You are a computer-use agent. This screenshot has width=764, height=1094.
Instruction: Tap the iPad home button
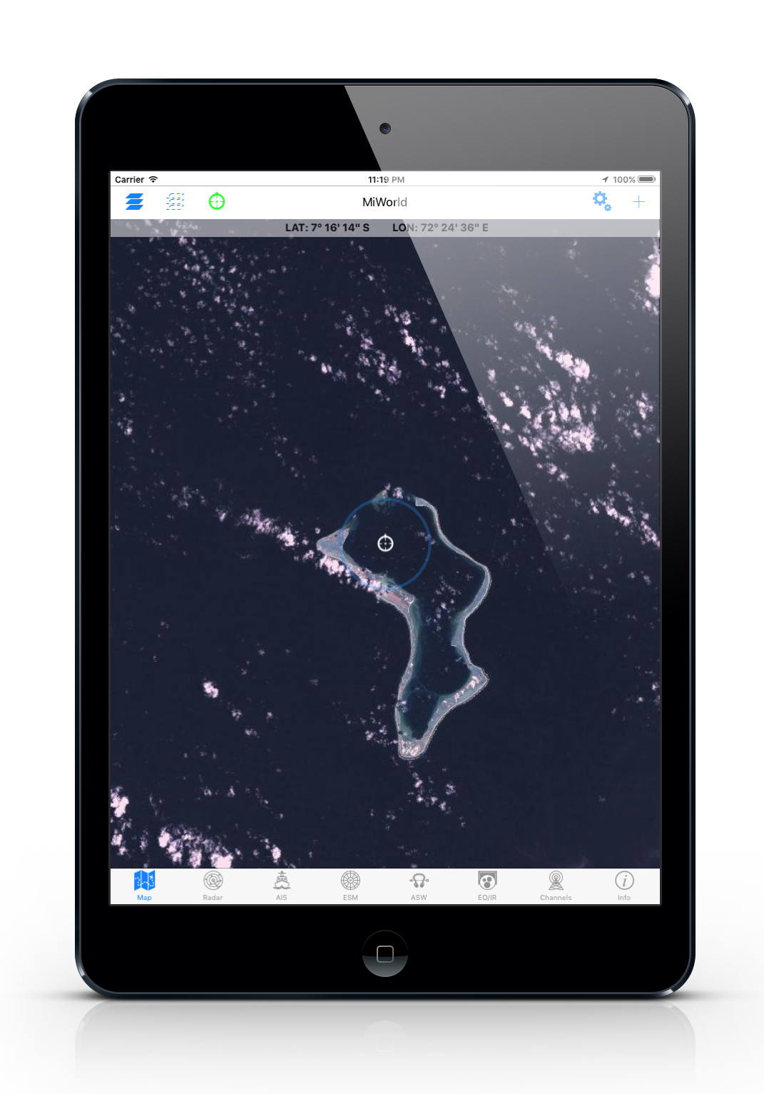pyautogui.click(x=385, y=953)
